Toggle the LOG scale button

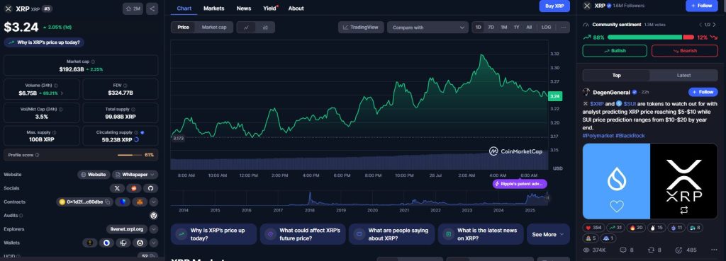pos(547,28)
